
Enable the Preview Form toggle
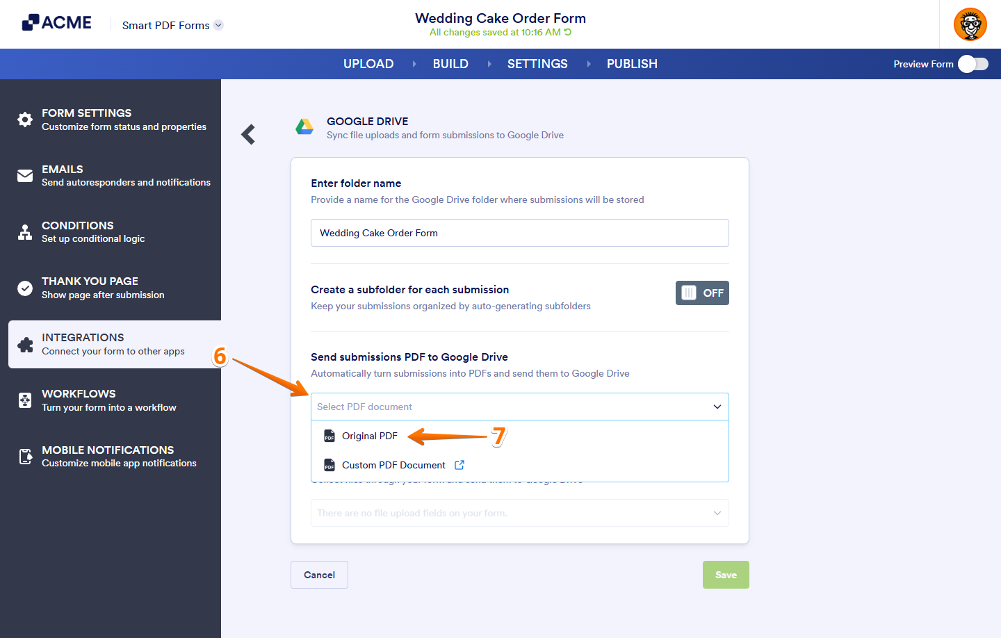pyautogui.click(x=972, y=63)
